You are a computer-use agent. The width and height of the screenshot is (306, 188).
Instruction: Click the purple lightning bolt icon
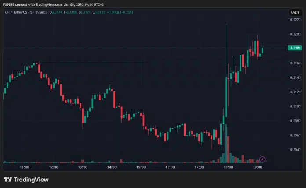262,159
